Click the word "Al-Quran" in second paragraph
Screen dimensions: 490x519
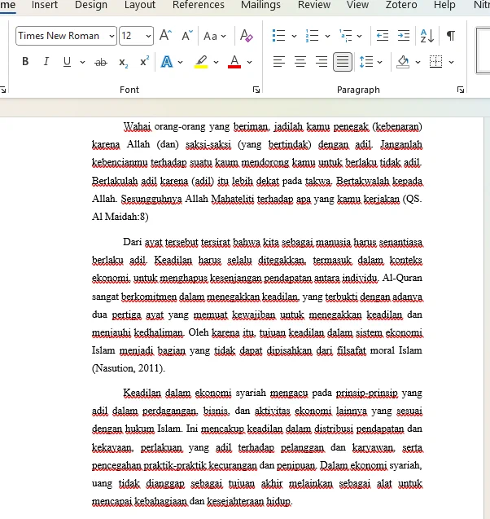click(x=402, y=278)
